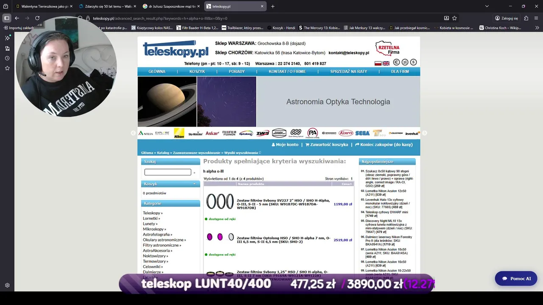This screenshot has height=305, width=543.
Task: Open Zawartość koszyka link
Action: click(327, 144)
